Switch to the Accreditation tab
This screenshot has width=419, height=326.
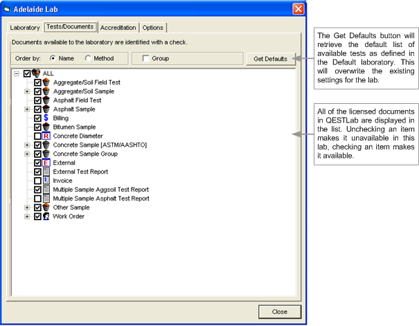(x=118, y=28)
